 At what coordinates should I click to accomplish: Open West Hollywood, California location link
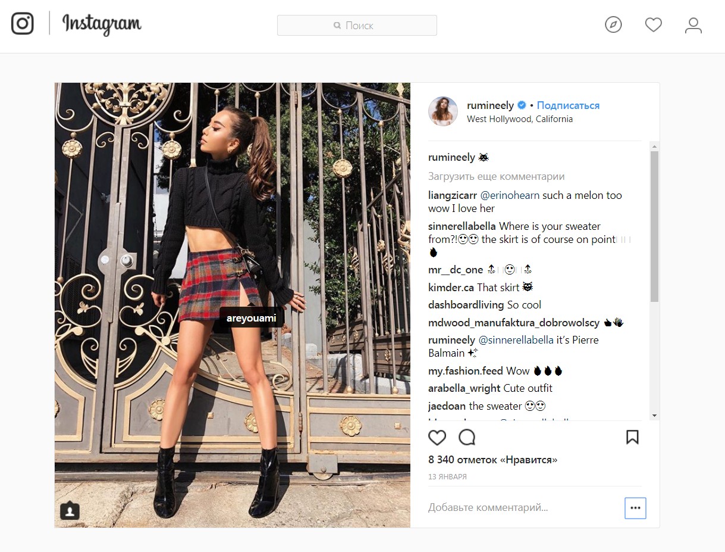[x=520, y=119]
